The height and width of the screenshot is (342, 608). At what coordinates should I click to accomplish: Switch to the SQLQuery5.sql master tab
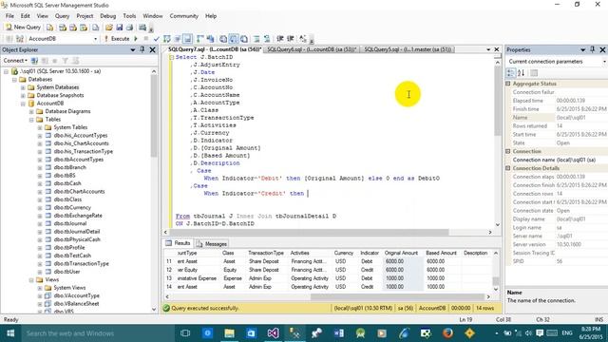pos(408,49)
